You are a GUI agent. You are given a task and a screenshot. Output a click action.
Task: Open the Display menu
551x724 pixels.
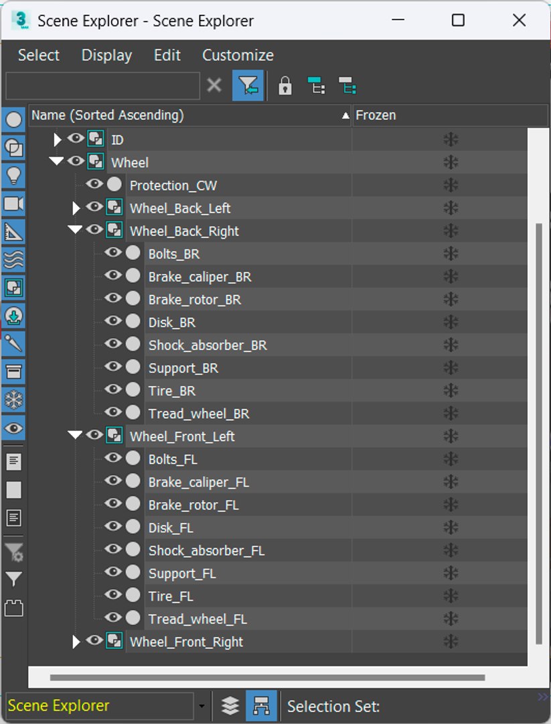[x=106, y=56]
